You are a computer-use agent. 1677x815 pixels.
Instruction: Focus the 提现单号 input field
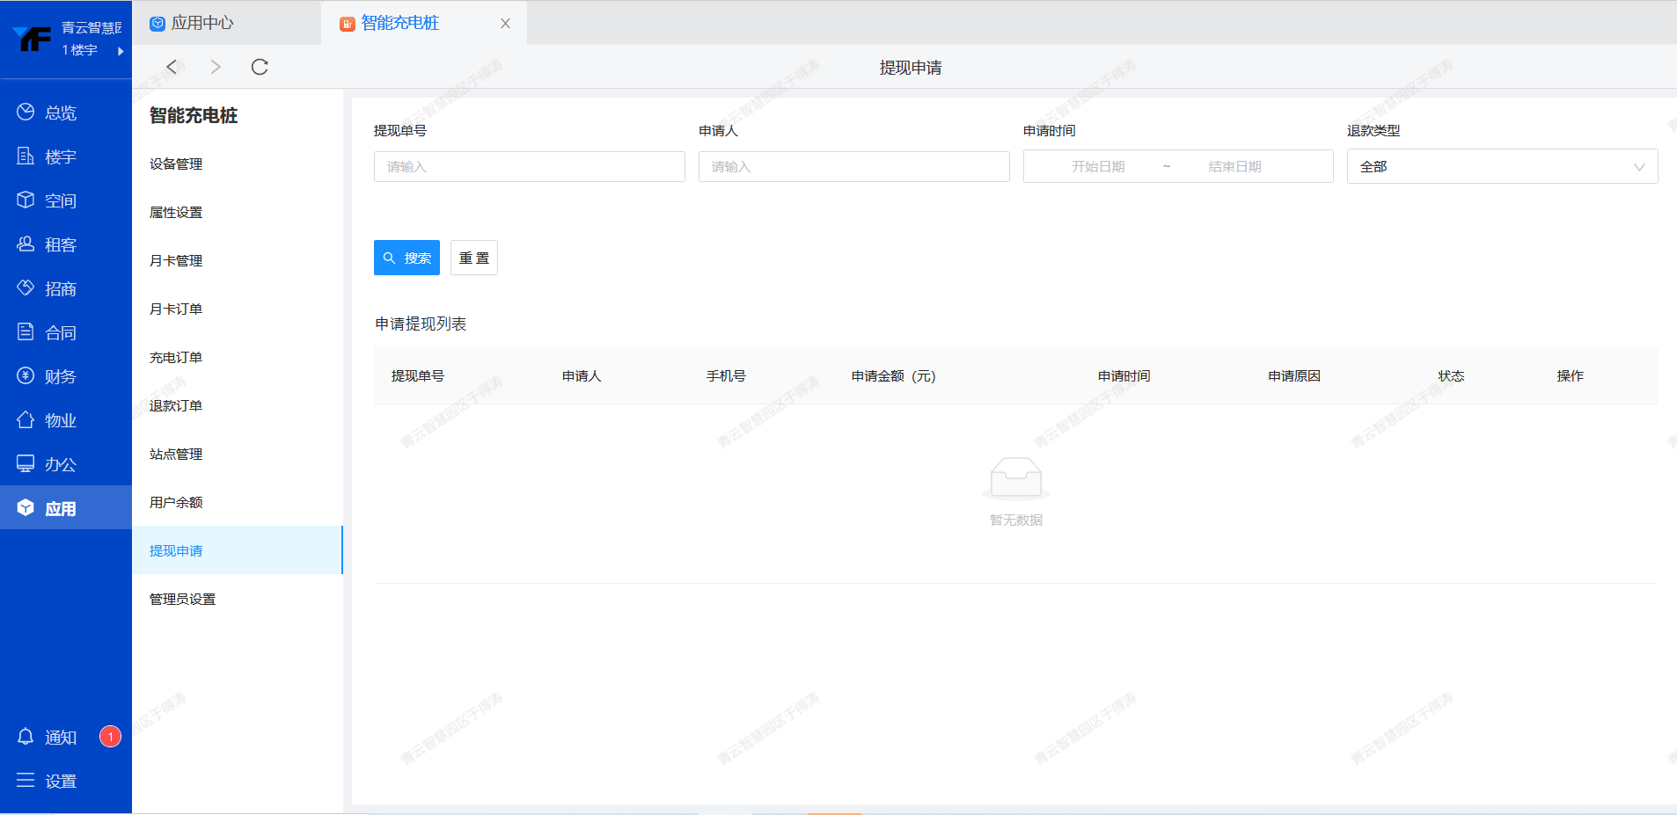point(529,166)
